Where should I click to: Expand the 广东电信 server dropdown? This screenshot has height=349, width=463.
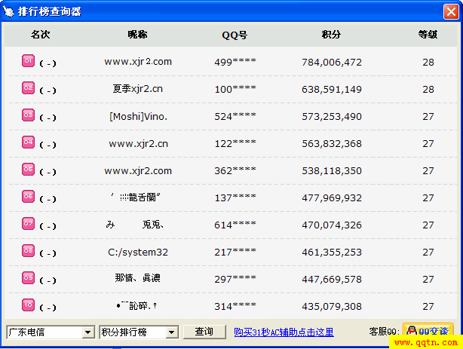[x=87, y=332]
